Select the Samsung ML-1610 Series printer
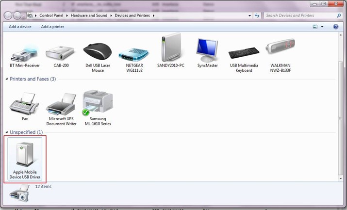Image resolution: width=347 pixels, height=210 pixels. coord(98,103)
